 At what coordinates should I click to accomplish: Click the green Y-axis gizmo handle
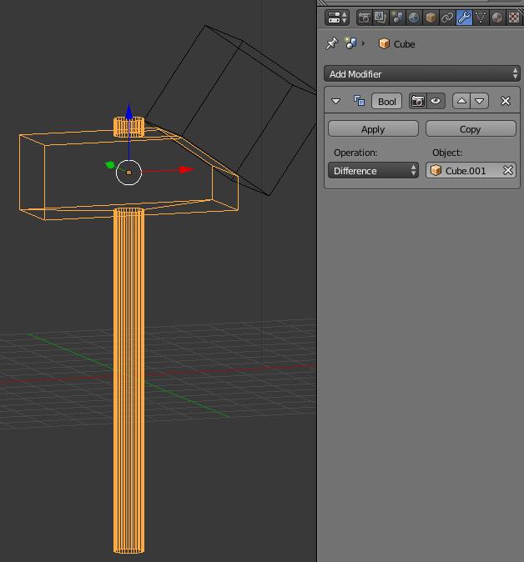(110, 165)
